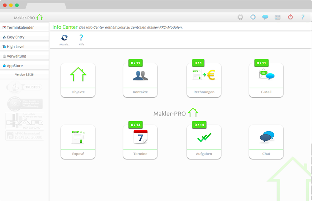Open the Kontakte module tile
This screenshot has height=201, width=312.
140,80
